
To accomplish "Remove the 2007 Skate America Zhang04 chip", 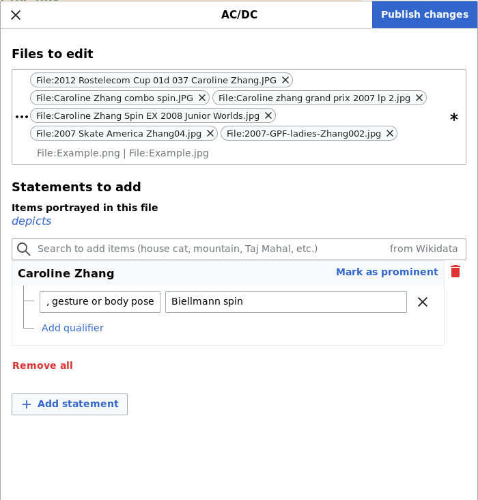I will [210, 133].
